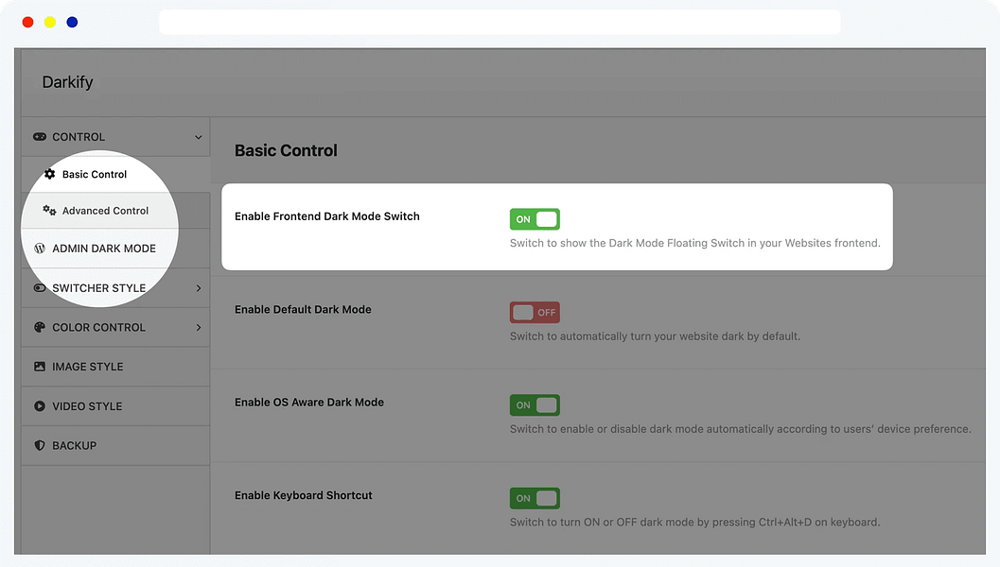Click the browser address bar field
This screenshot has height=567, width=1000.
(500, 23)
